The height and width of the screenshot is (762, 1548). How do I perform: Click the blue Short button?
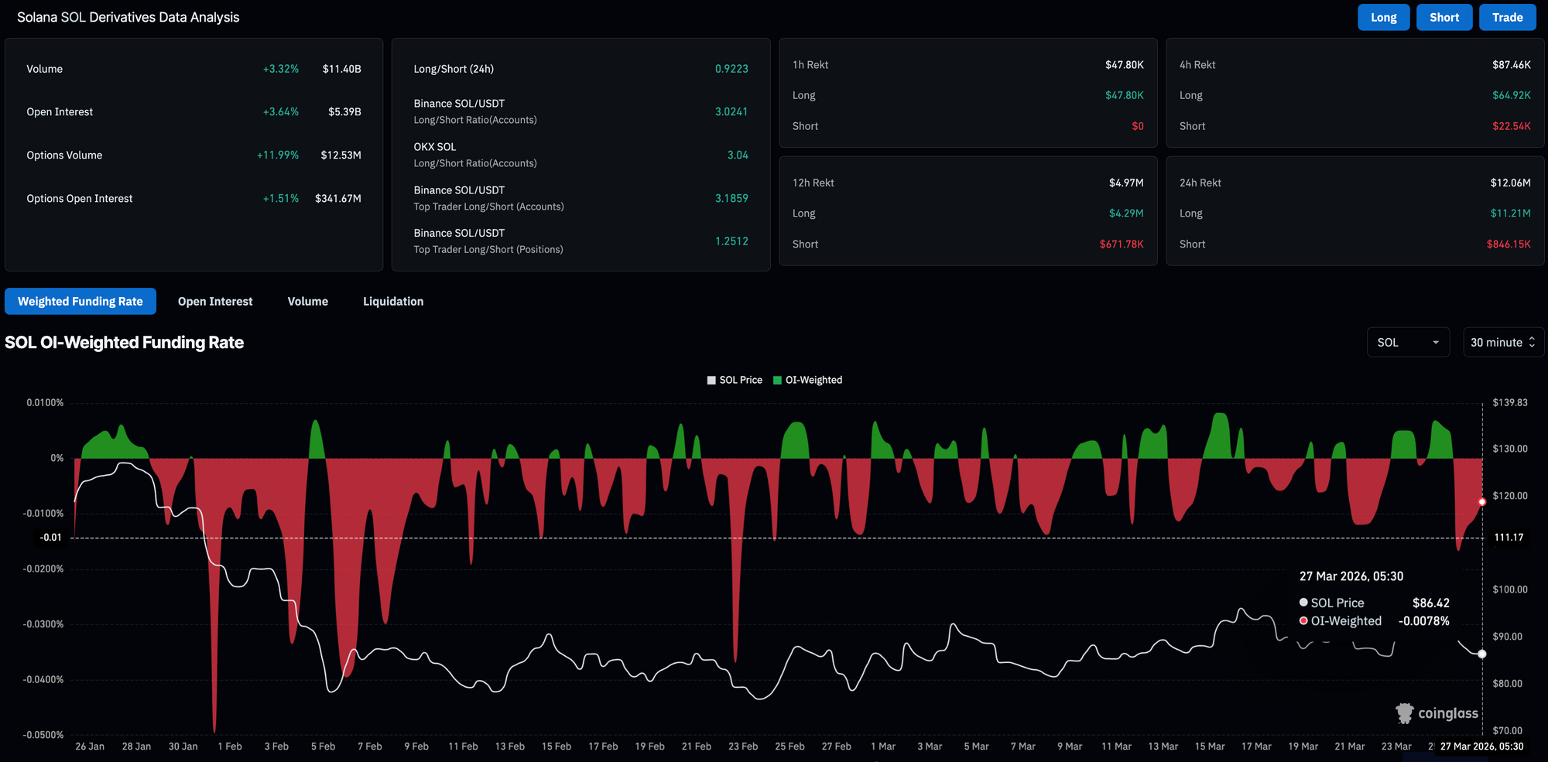[x=1444, y=17]
